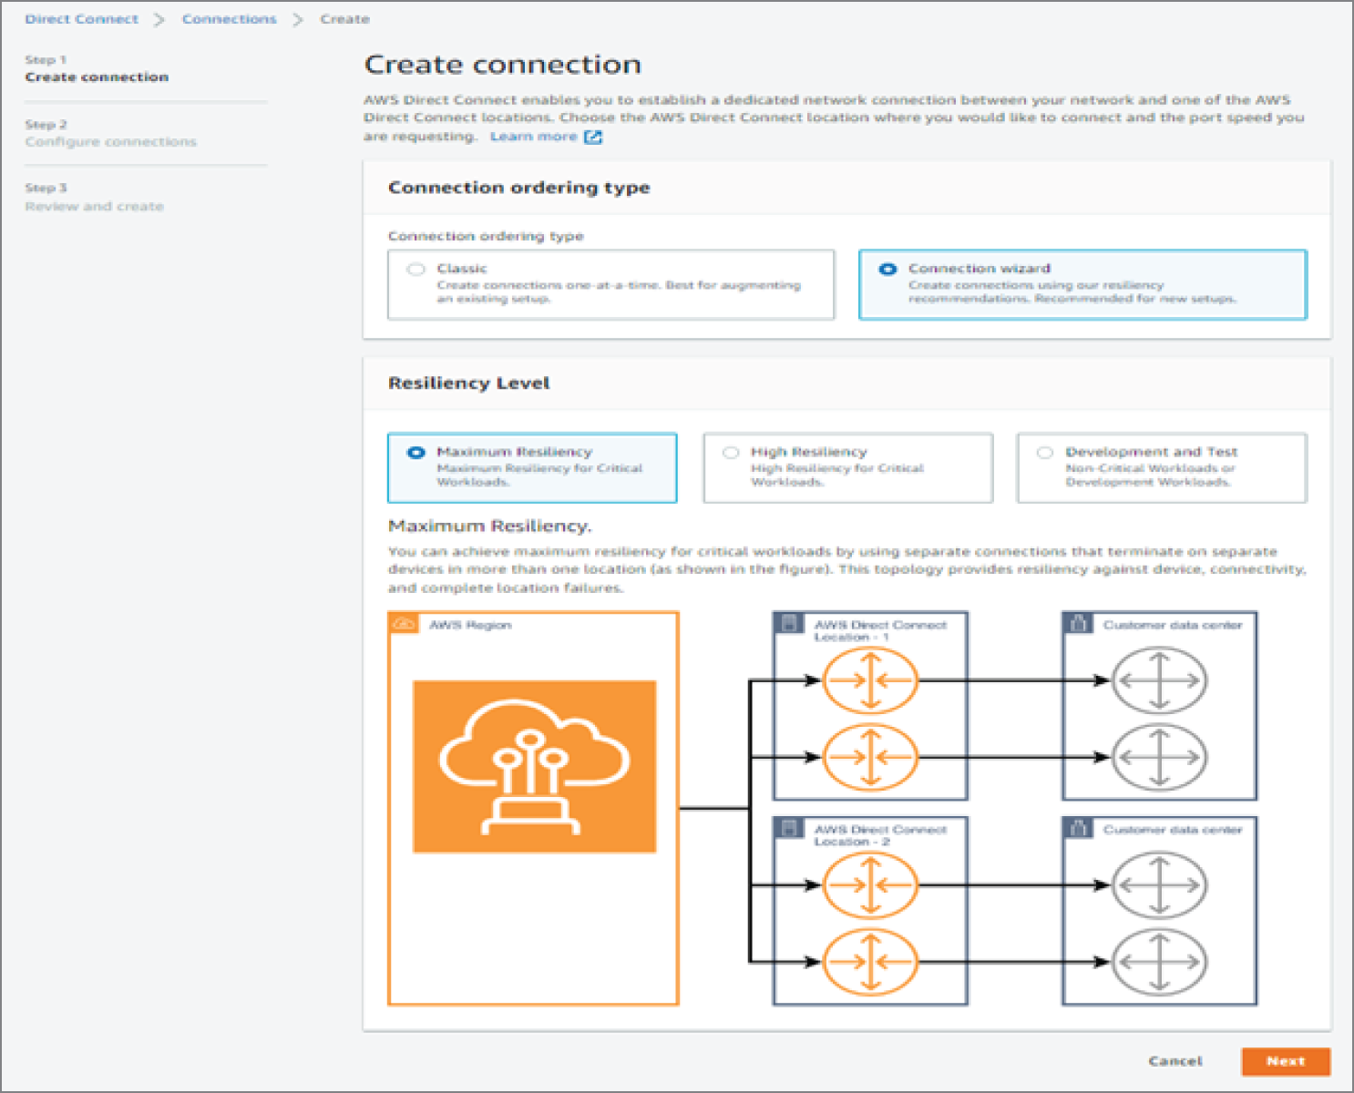1354x1093 pixels.
Task: Select the Connection wizard radio button
Action: click(x=887, y=269)
